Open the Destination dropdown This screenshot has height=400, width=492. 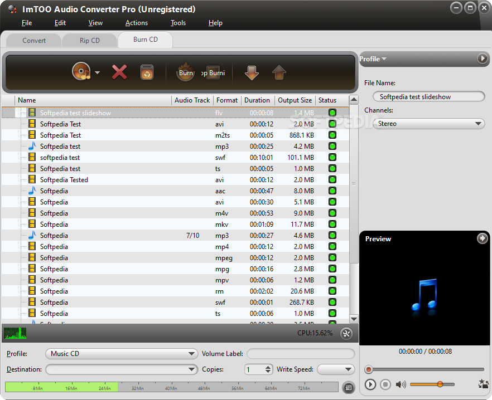pyautogui.click(x=122, y=369)
